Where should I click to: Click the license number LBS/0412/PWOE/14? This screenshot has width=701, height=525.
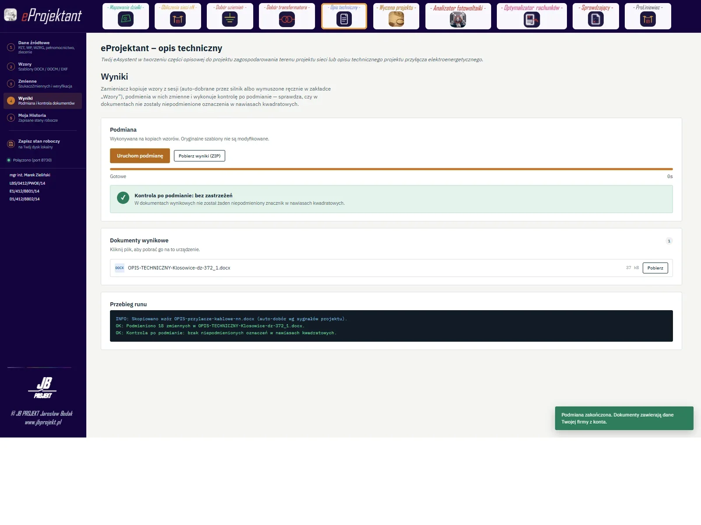point(27,183)
